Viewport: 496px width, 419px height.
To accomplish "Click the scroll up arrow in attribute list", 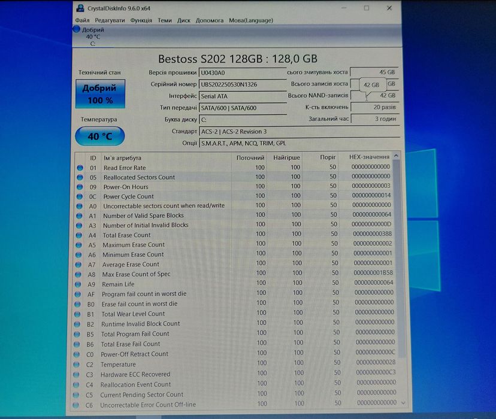I will 396,156.
